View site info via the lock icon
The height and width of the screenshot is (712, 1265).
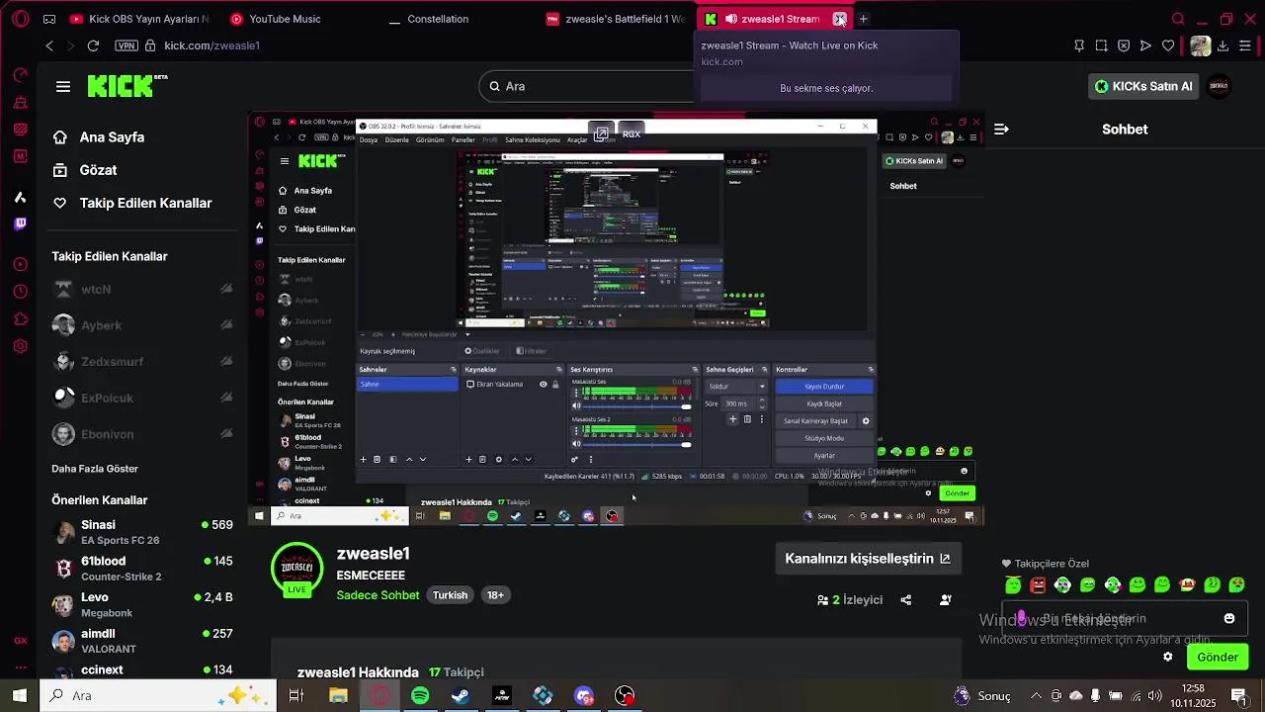coord(151,45)
